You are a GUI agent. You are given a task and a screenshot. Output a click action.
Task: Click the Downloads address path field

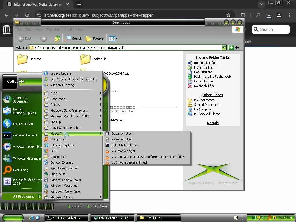pyautogui.click(x=125, y=48)
